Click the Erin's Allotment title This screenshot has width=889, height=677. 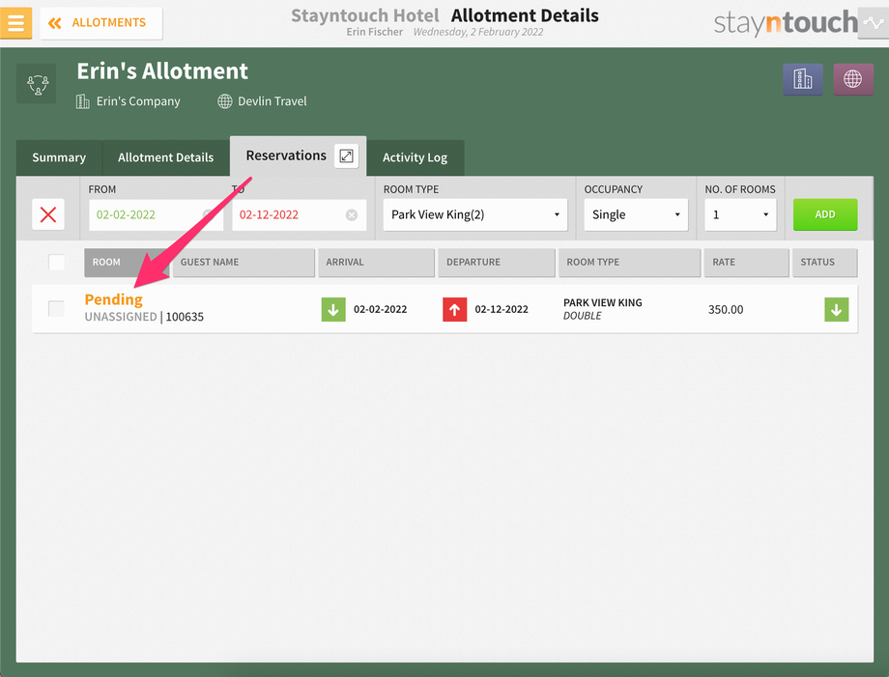[162, 71]
